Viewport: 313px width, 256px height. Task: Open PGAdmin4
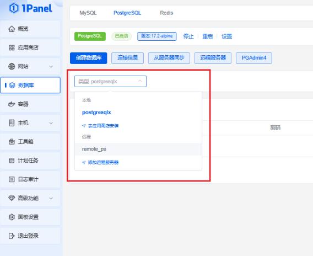click(x=254, y=58)
